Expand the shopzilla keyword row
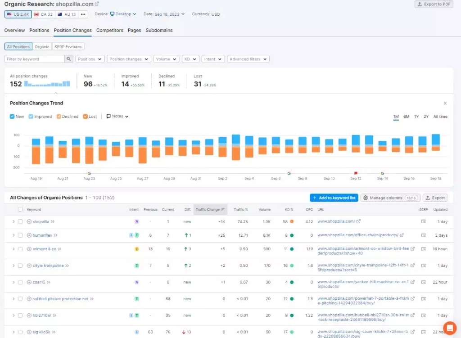 (x=13, y=221)
